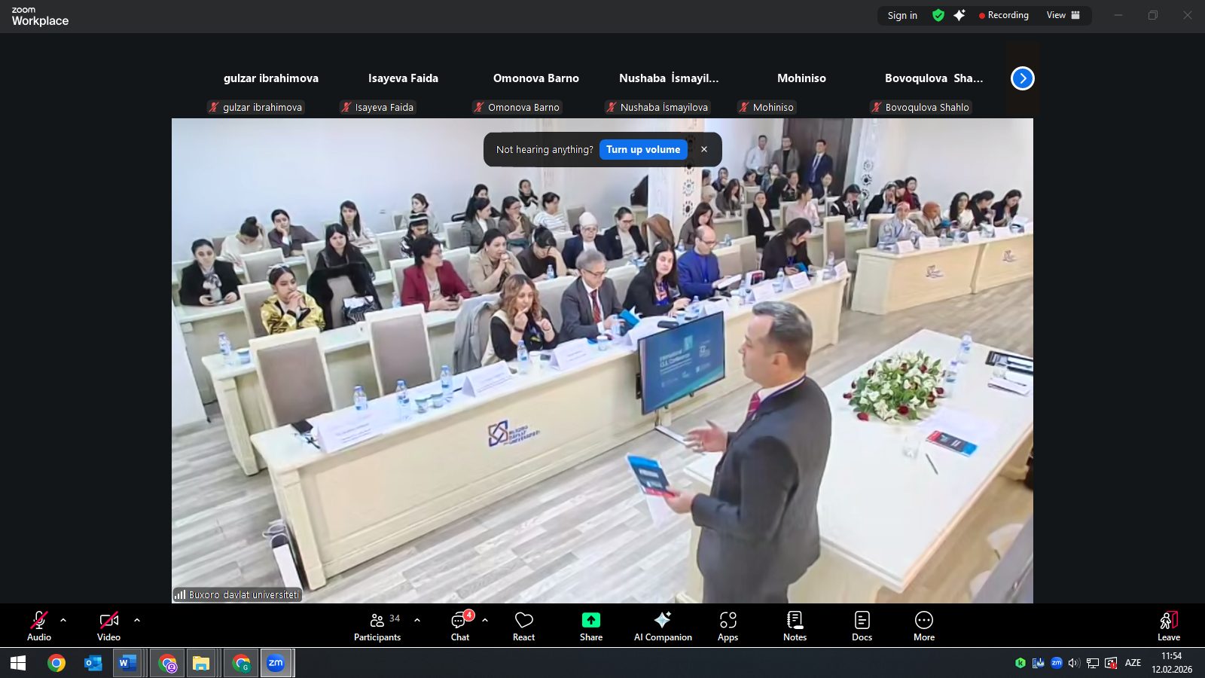
Task: Start camera with the Video button
Action: coord(108,626)
